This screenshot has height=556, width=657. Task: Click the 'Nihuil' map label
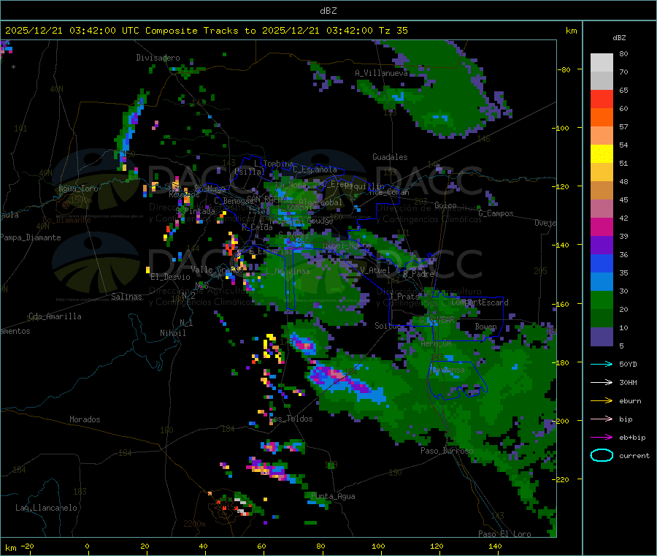tap(172, 333)
